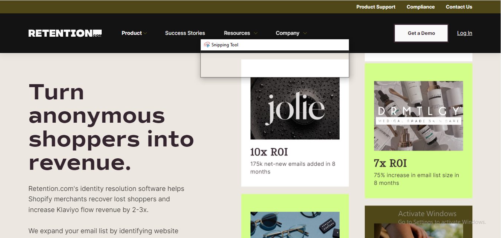Open the Contact Us link
The image size is (501, 238).
point(459,7)
